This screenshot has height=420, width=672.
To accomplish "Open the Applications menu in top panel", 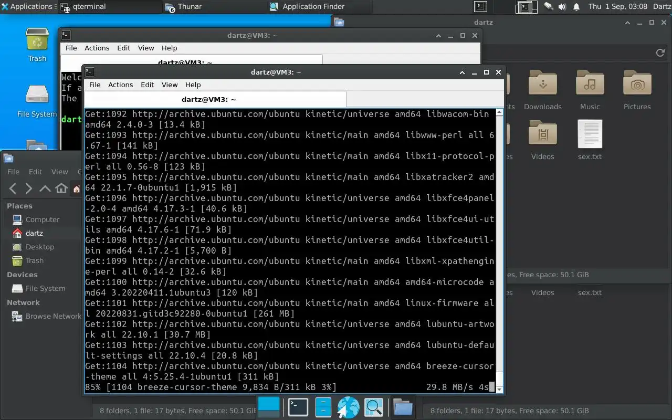I will click(x=27, y=7).
